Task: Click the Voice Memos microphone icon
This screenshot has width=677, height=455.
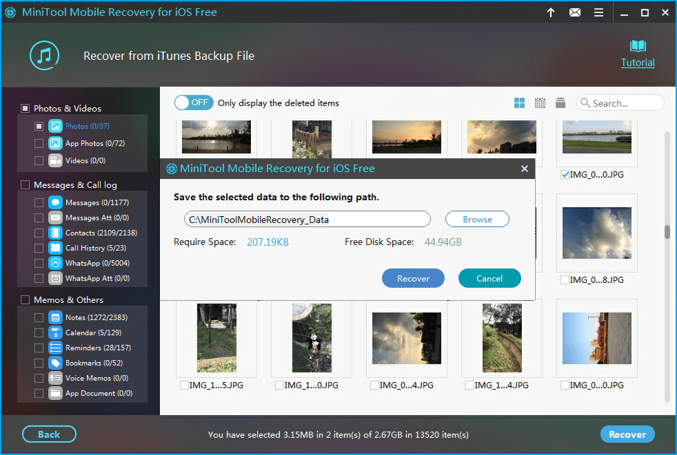Action: click(x=55, y=378)
